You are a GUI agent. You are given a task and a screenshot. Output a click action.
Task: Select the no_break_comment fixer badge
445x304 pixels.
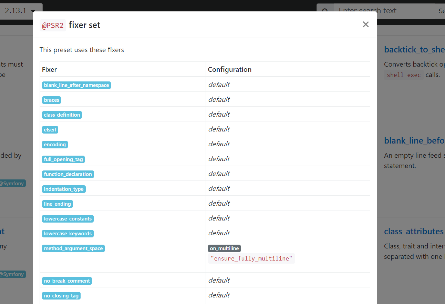(67, 281)
